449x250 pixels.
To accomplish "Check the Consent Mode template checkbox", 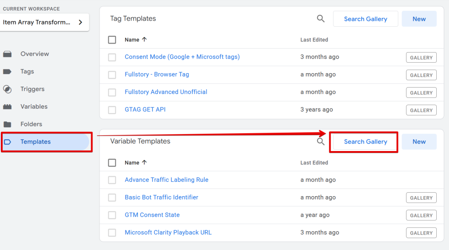I will click(x=112, y=57).
